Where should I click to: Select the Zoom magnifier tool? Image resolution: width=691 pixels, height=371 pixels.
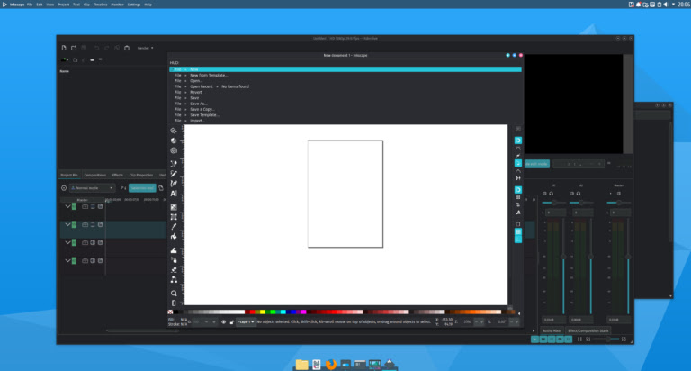(174, 293)
